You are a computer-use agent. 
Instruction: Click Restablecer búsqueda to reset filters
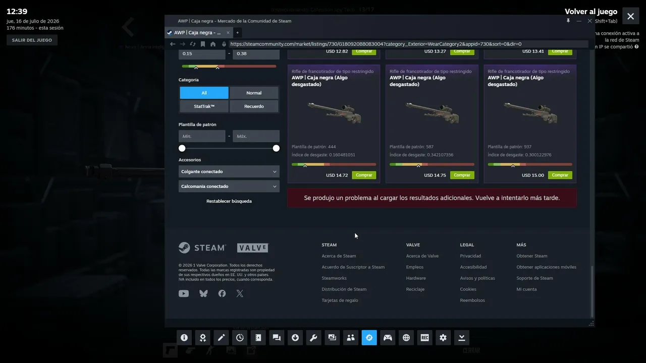[229, 201]
